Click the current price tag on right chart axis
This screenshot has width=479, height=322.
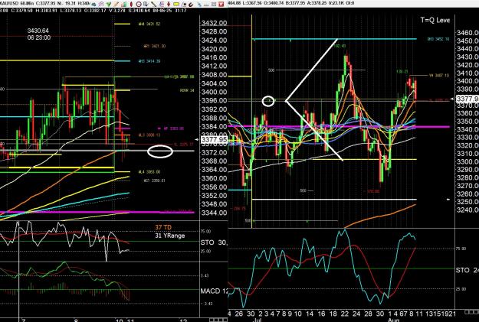click(468, 99)
